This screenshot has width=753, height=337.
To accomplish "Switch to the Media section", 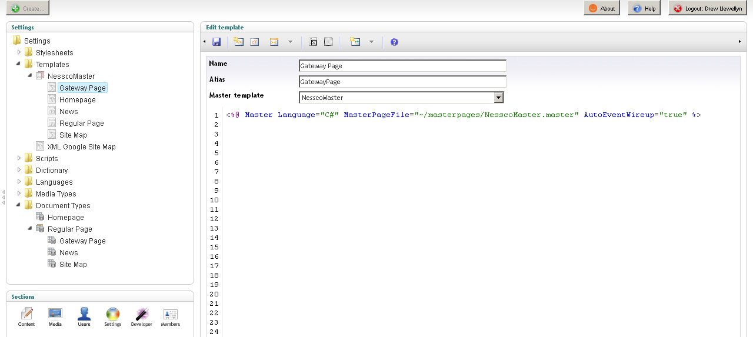I will [55, 316].
